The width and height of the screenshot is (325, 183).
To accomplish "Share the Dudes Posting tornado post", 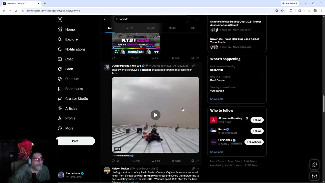I will [198, 161].
